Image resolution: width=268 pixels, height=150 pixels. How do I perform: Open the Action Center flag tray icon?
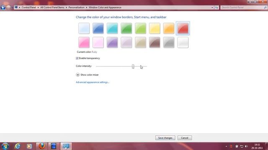pyautogui.click(x=237, y=146)
